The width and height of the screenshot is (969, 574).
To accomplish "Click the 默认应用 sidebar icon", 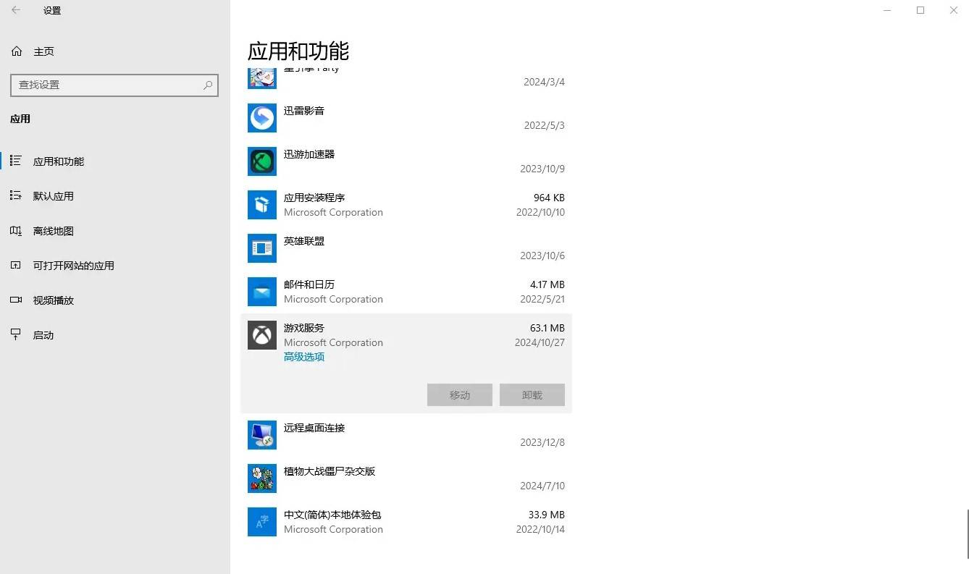I will coord(16,195).
